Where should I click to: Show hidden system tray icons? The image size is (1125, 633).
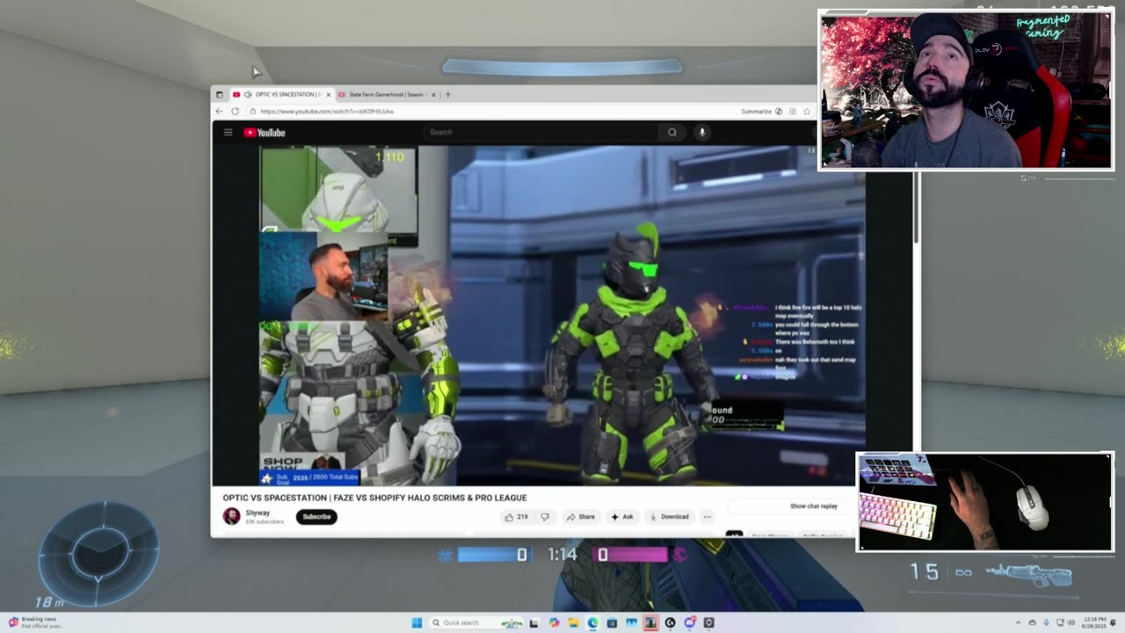(x=1018, y=622)
